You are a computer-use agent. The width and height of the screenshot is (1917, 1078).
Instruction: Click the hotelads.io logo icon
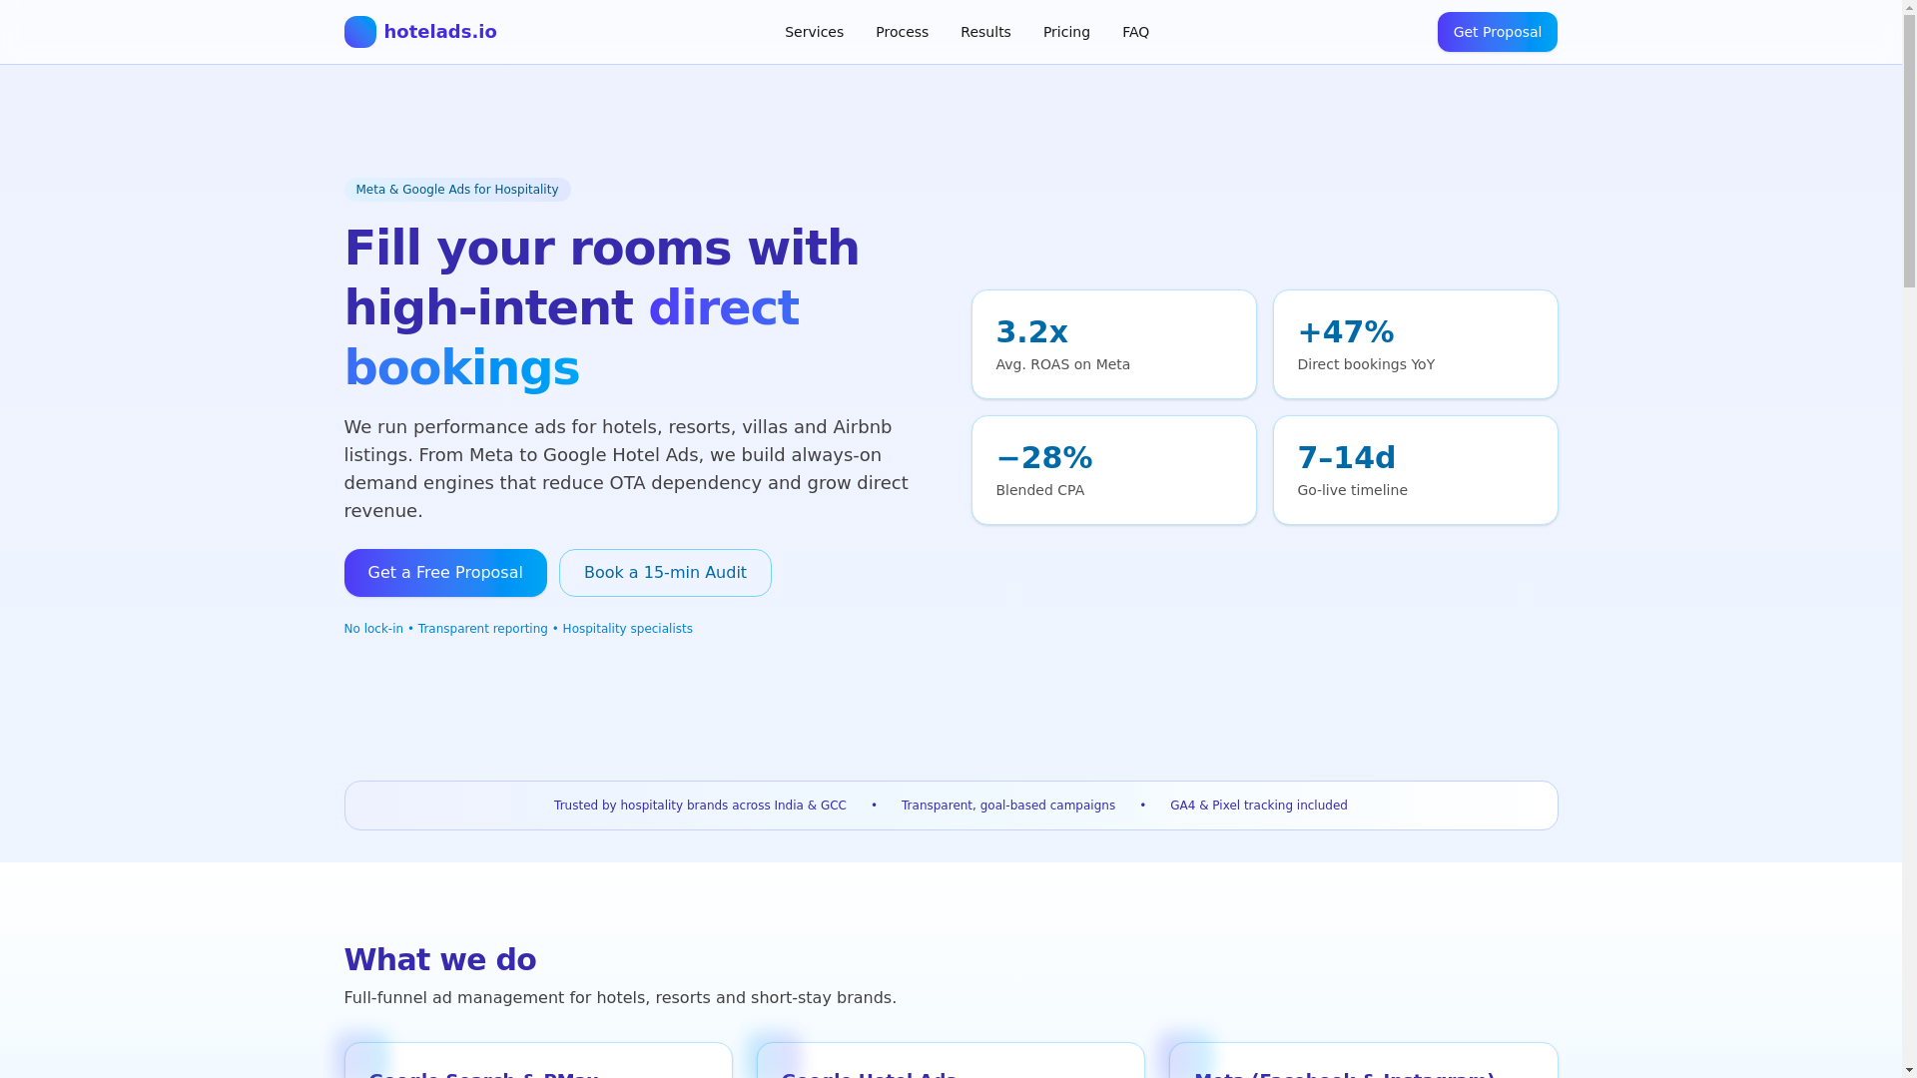click(x=359, y=32)
